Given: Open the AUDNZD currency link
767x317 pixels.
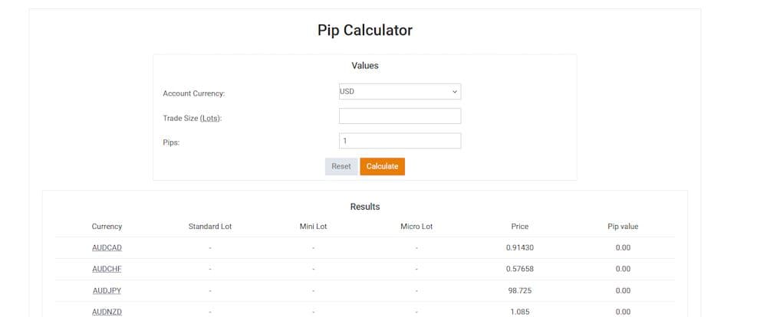Looking at the screenshot, I should point(107,312).
